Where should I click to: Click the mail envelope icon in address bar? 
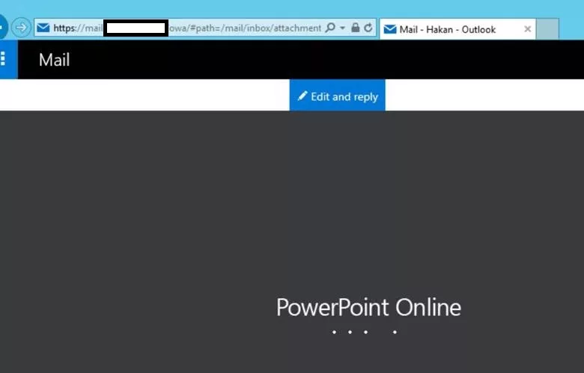pos(43,28)
